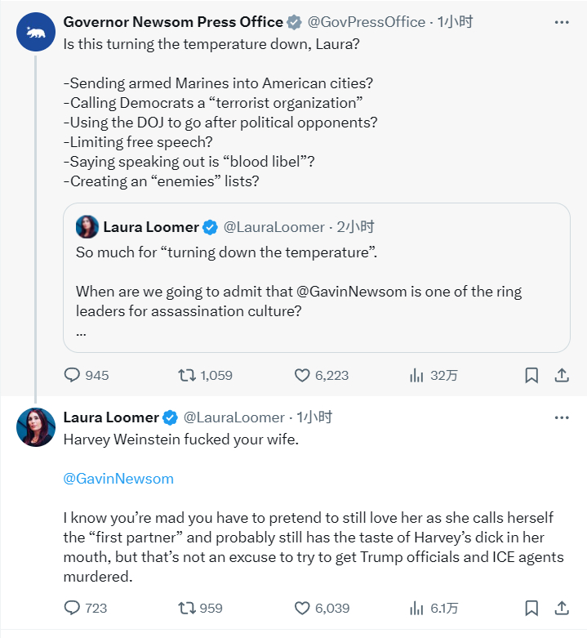The image size is (587, 638).
Task: Open Laura Loomer's avatar in the reply
Action: pyautogui.click(x=36, y=427)
